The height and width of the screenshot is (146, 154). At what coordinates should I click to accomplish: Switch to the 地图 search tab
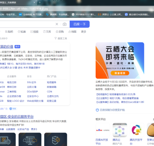click(73, 32)
